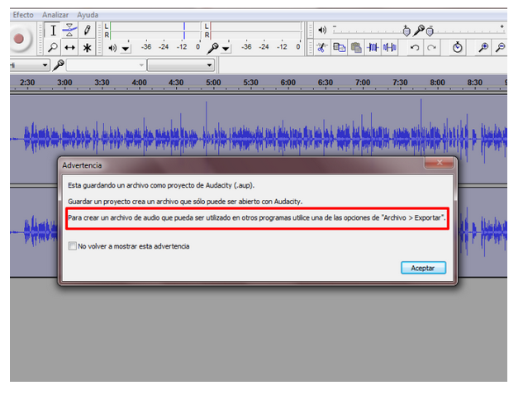The image size is (523, 395).
Task: Select the Envelope tool
Action: [69, 30]
